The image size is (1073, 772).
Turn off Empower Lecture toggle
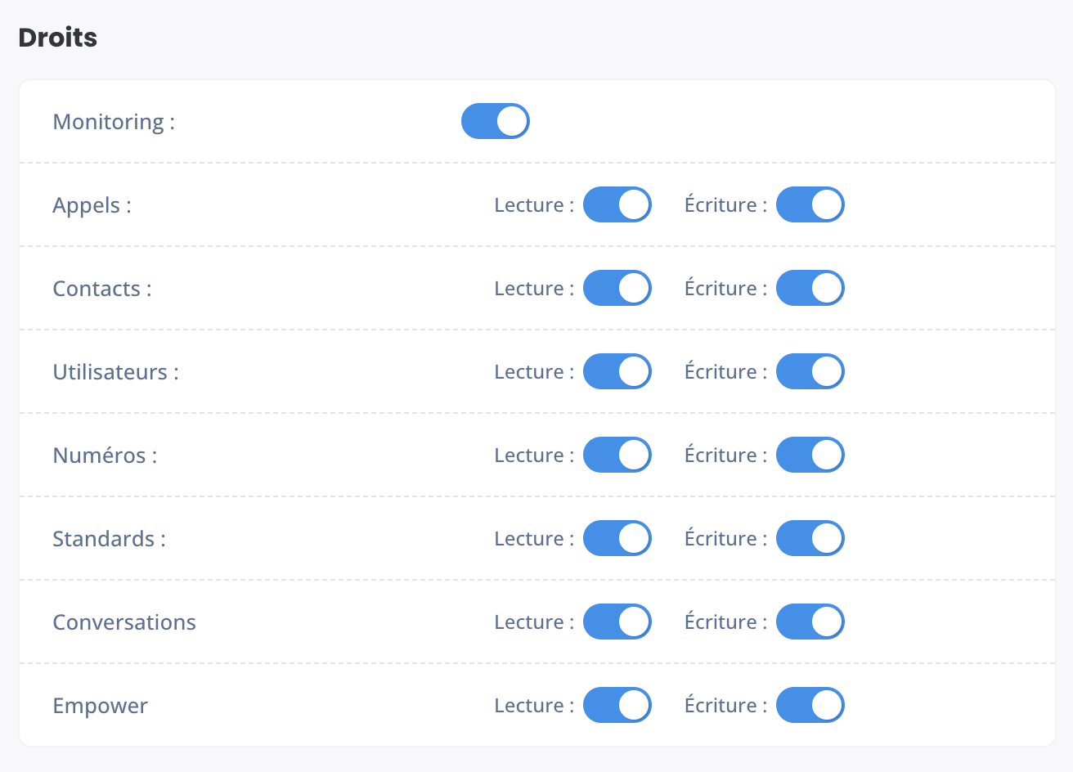[617, 705]
